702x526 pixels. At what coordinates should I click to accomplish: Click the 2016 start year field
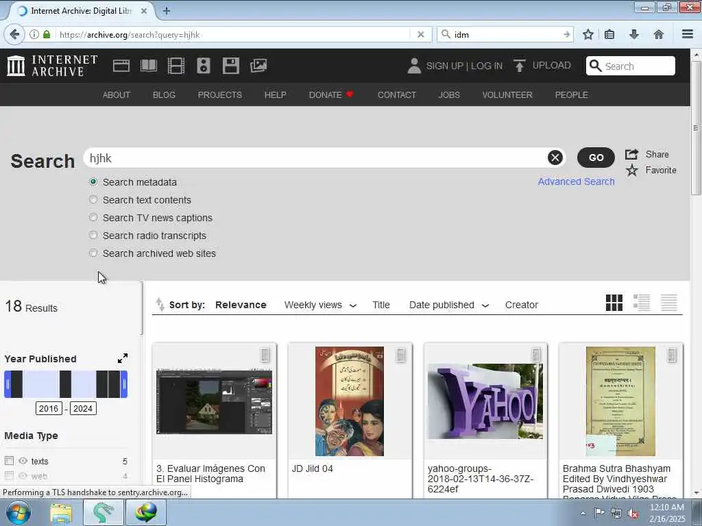[x=49, y=408]
